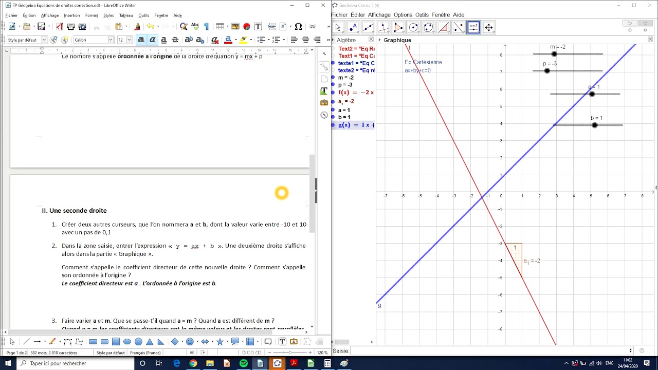Open paragraph style dropdown 'Style par défaut'
The width and height of the screenshot is (658, 370).
44,40
